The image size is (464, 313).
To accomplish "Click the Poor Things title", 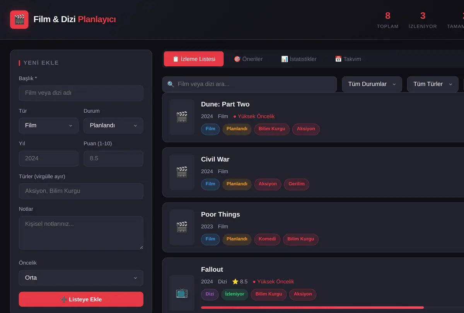I will [x=220, y=215].
